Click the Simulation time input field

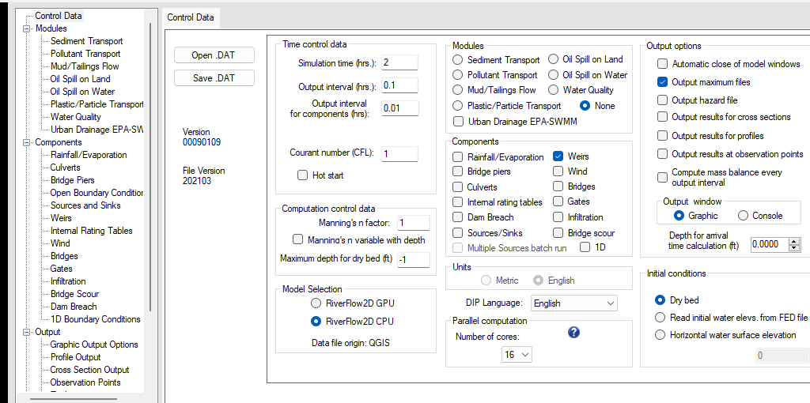399,62
